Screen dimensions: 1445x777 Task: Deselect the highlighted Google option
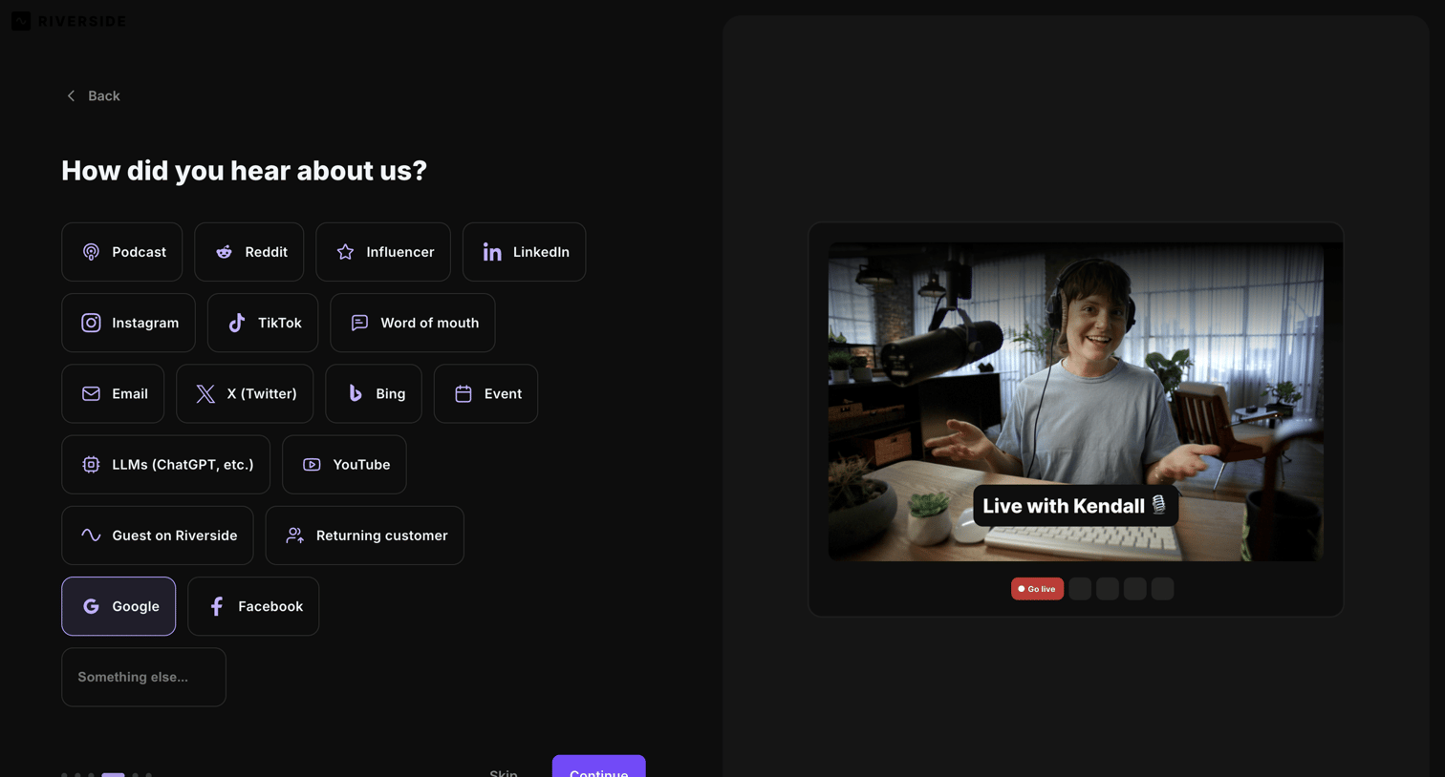[119, 606]
